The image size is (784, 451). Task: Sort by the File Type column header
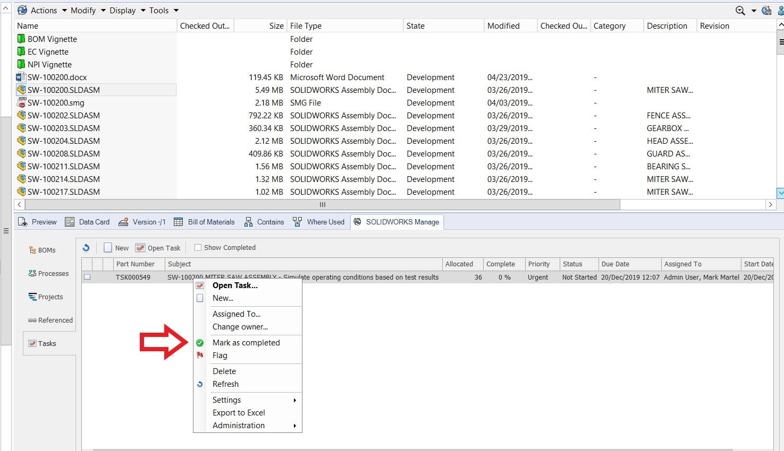click(x=345, y=25)
